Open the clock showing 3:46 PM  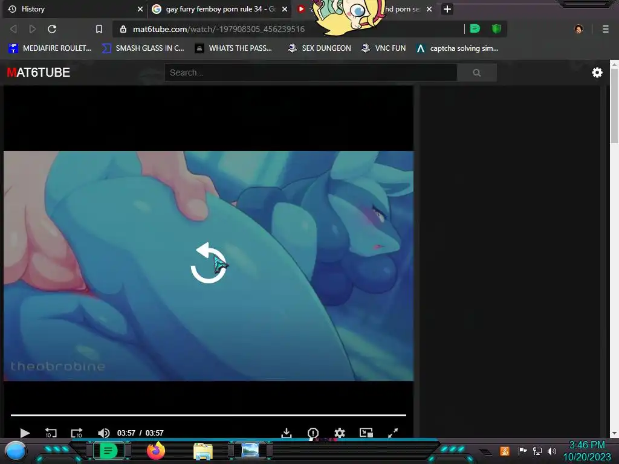pos(587,451)
